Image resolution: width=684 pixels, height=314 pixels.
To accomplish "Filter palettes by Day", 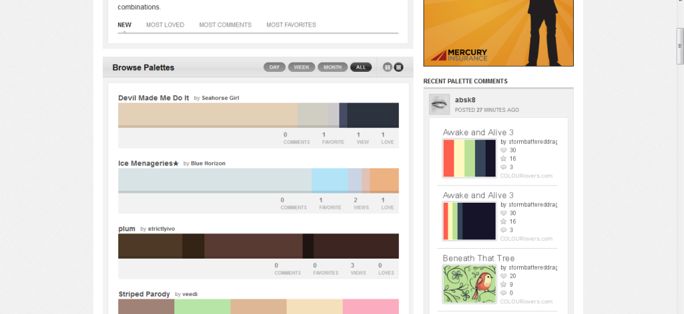I will [275, 67].
